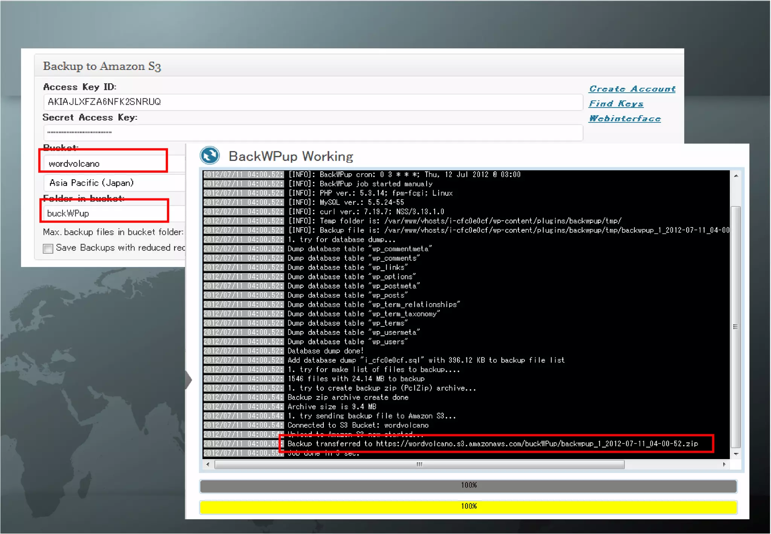Click the gray 100% progress bar
Image resolution: width=771 pixels, height=534 pixels.
[x=468, y=486]
